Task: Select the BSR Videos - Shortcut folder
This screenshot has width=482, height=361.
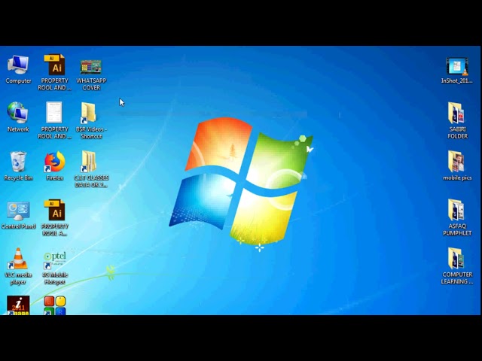Action: coord(91,120)
